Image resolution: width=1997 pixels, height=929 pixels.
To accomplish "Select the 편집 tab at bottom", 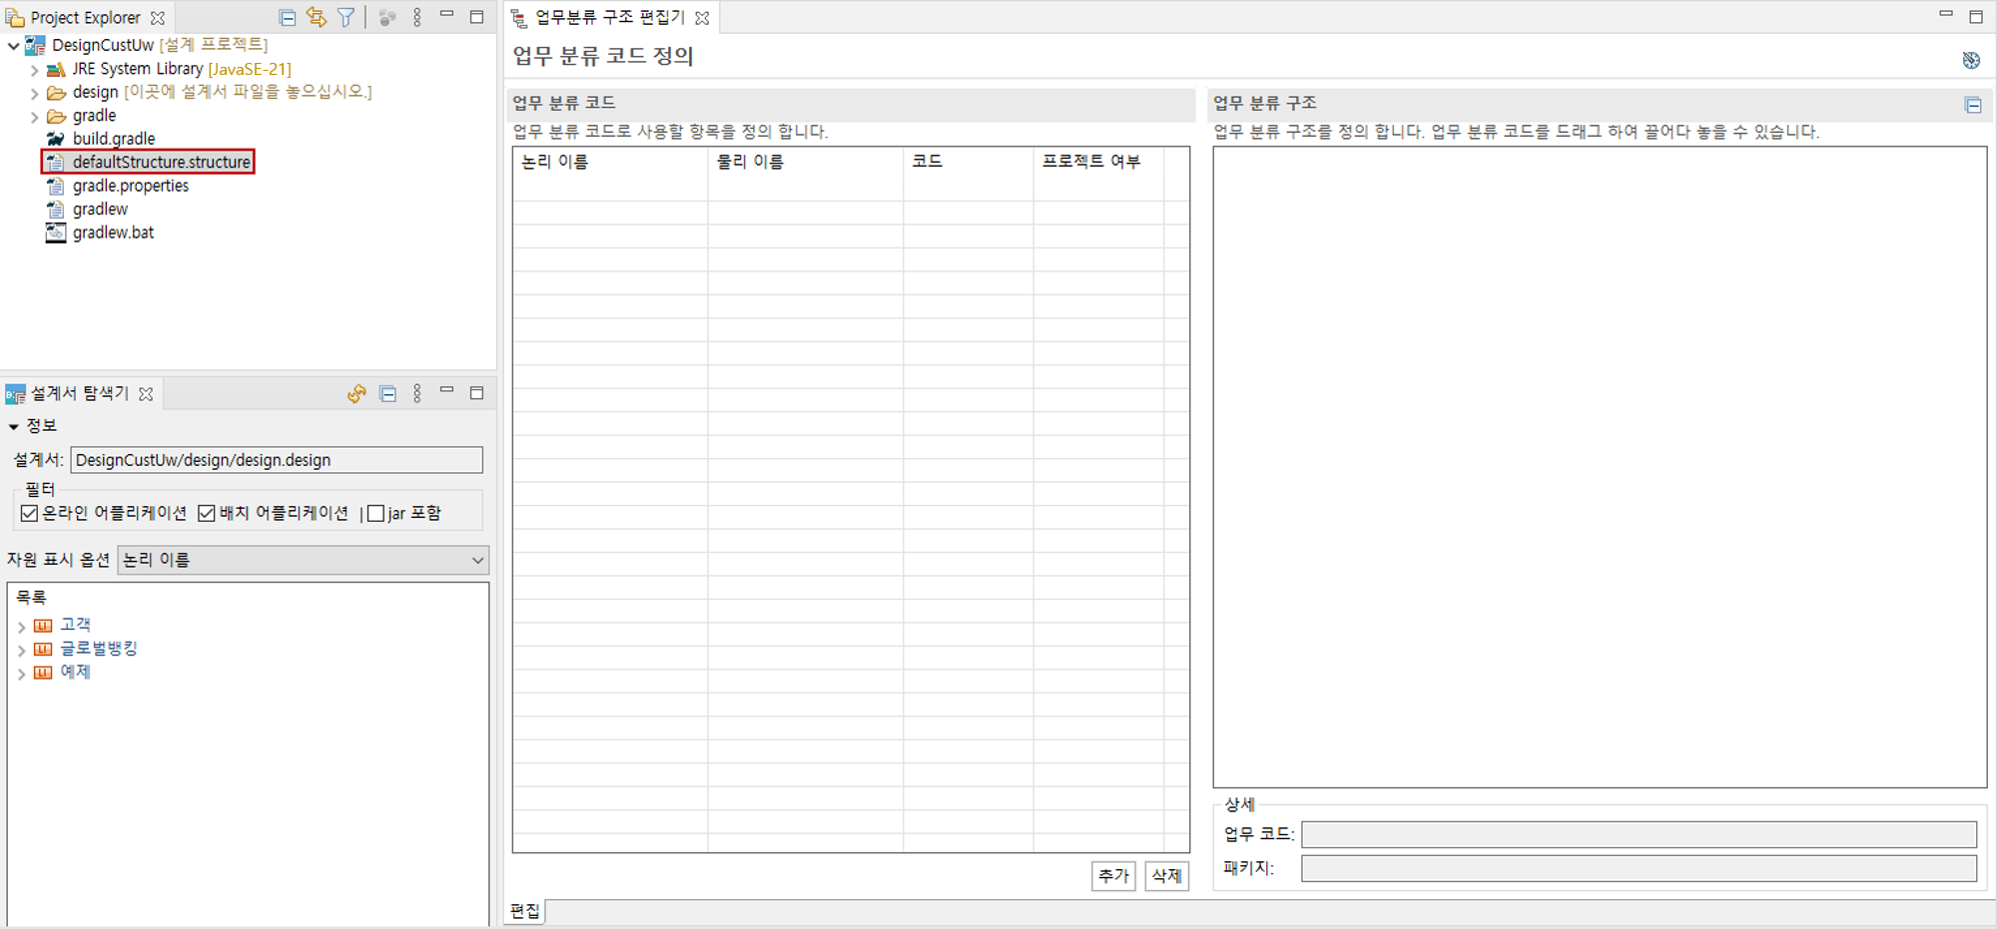I will pyautogui.click(x=525, y=910).
